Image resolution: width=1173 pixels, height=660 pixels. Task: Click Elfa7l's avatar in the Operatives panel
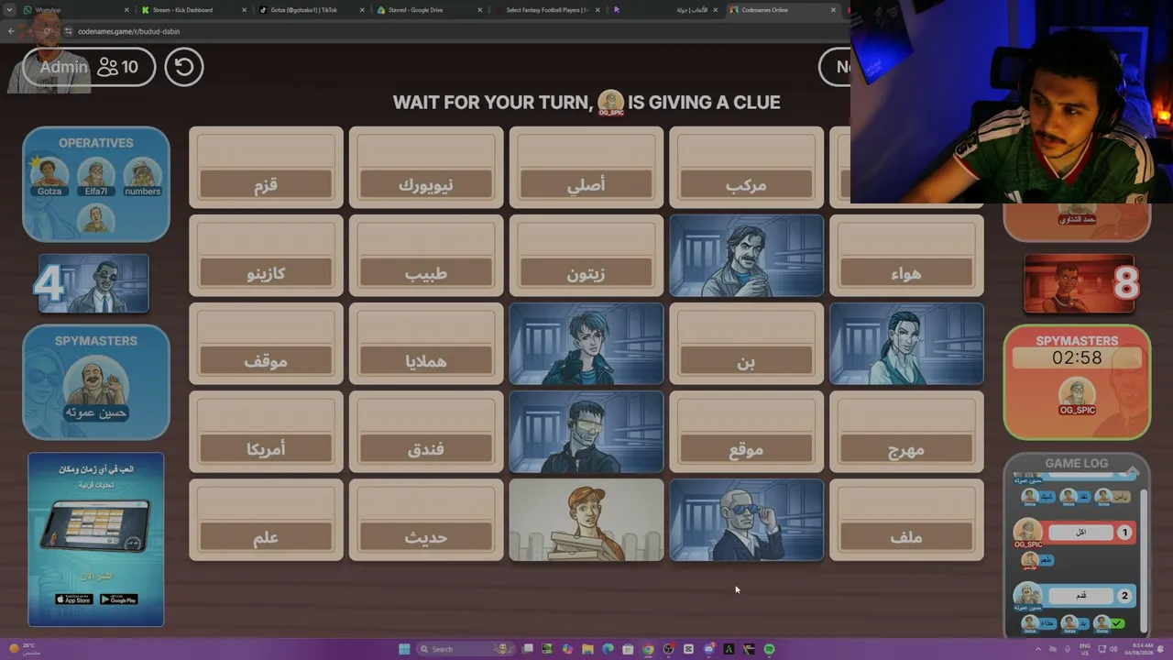point(96,174)
